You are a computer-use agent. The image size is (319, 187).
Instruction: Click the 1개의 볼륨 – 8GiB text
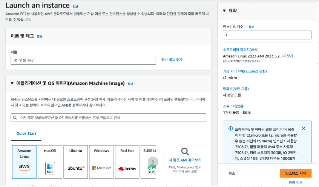tap(237, 113)
